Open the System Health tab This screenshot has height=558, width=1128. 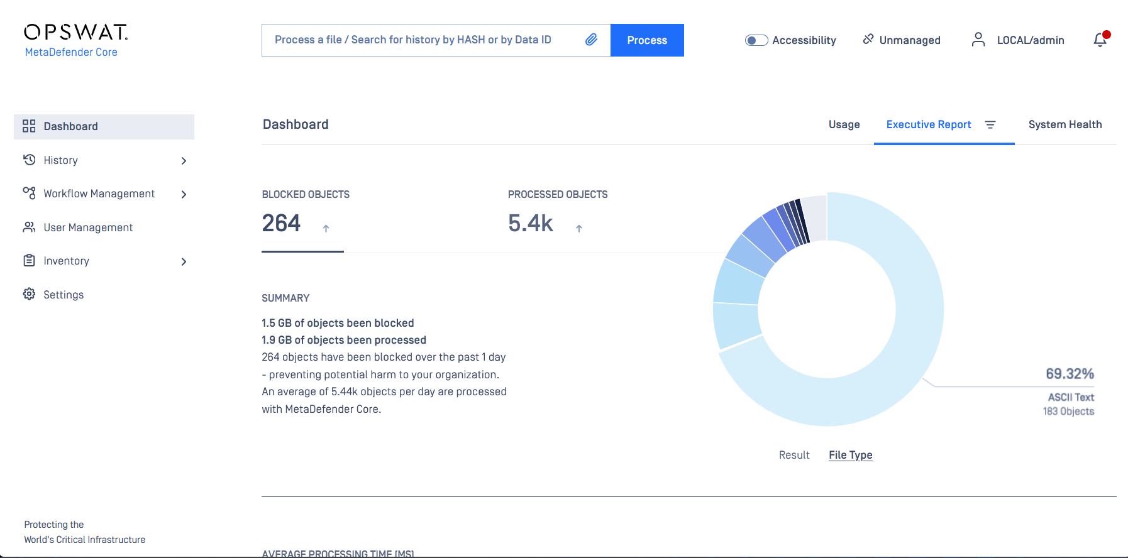pyautogui.click(x=1064, y=124)
